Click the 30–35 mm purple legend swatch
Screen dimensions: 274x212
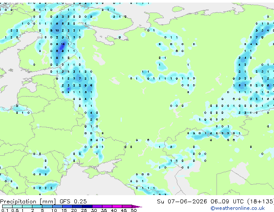tap(97, 206)
